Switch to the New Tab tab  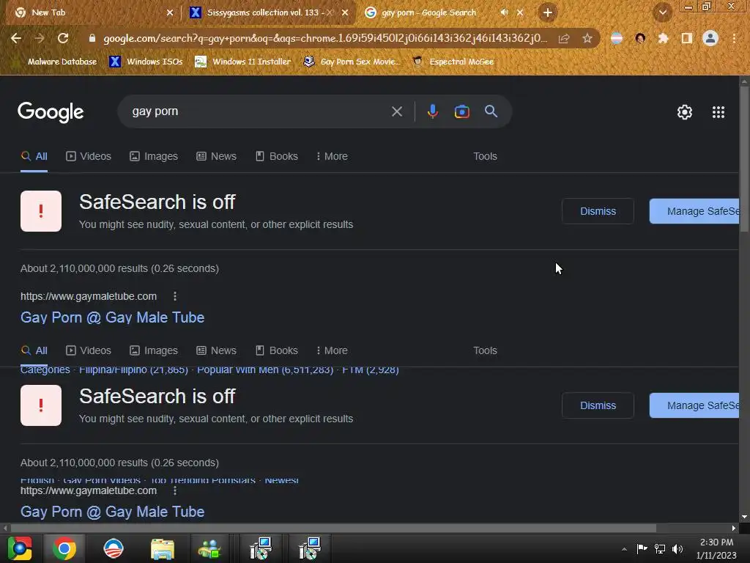(93, 12)
